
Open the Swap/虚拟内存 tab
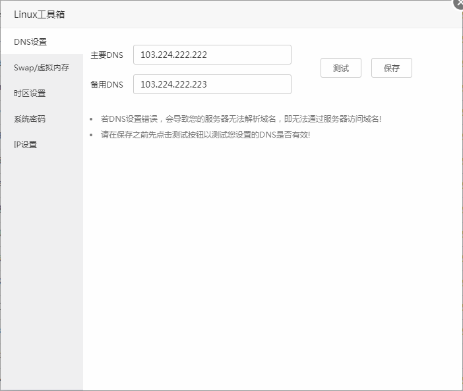[x=41, y=67]
